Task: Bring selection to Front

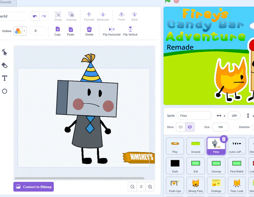Action: [121, 16]
